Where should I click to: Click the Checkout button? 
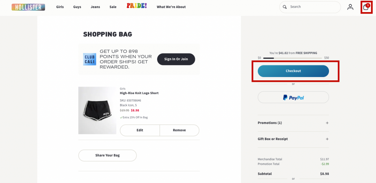293,71
